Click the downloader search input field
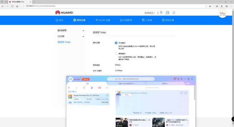234x127 pixels. pos(131,79)
